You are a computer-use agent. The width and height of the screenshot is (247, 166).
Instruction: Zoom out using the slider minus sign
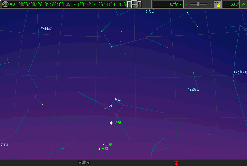pyautogui.click(x=186, y=4)
